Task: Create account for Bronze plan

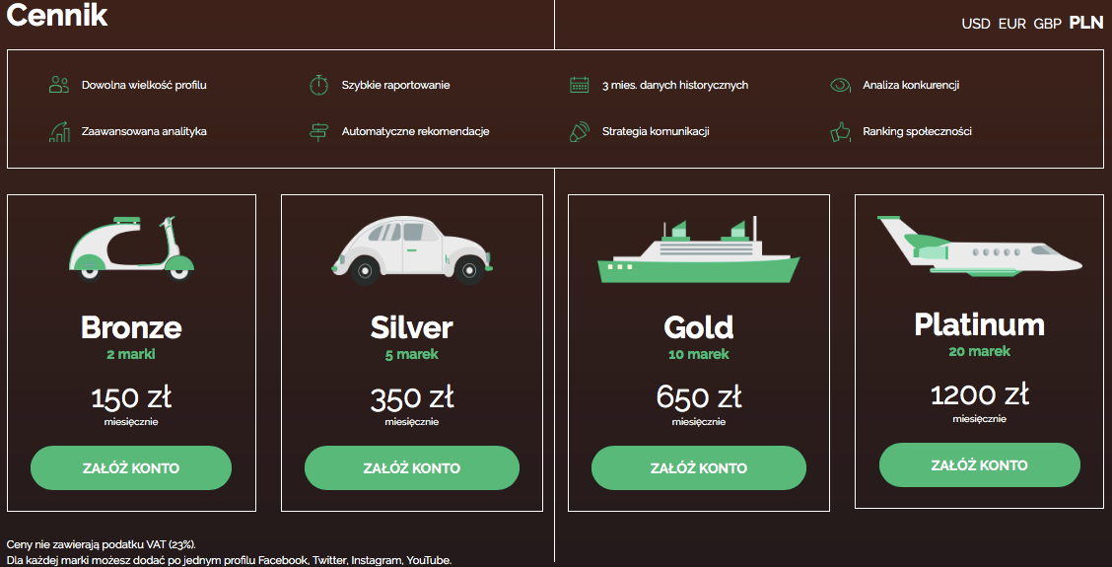Action: [x=131, y=467]
